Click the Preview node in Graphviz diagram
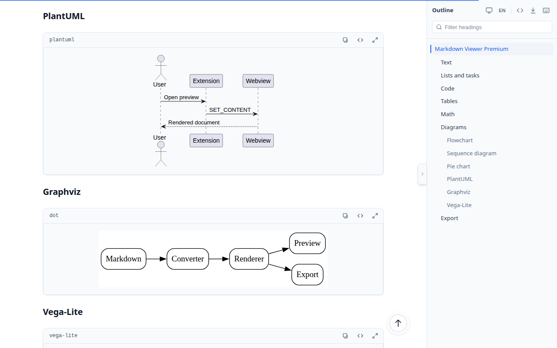 (307, 243)
